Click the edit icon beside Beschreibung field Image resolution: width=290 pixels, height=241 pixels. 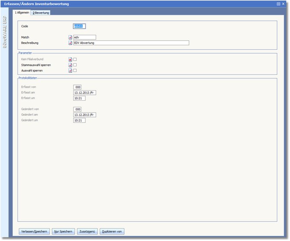tap(70, 43)
